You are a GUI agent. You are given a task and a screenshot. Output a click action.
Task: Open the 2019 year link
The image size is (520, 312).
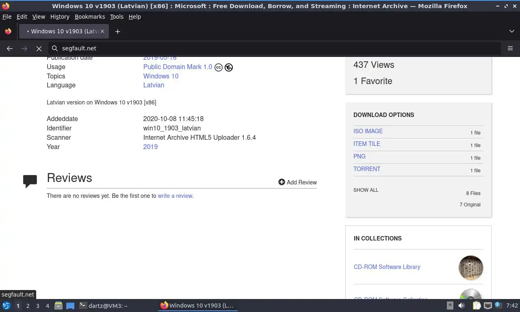pos(150,147)
